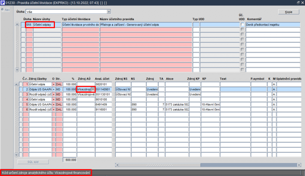Screen dimensions: 305x176
Task: Click the horizontal scrollbar thumb
Action: tap(160, 165)
